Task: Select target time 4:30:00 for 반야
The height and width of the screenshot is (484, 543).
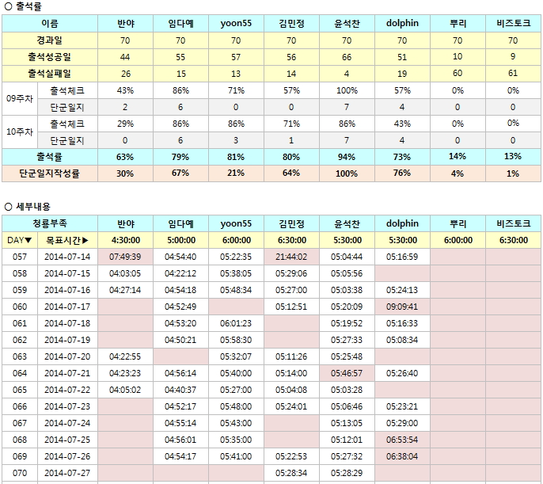Action: coord(125,240)
